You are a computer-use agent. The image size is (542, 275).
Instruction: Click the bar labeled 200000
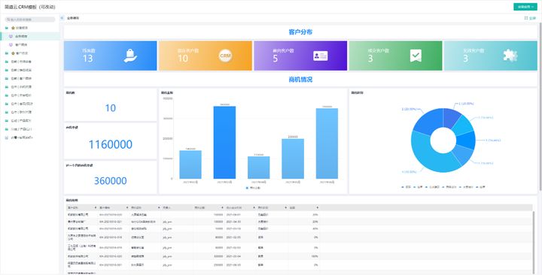[x=293, y=159]
